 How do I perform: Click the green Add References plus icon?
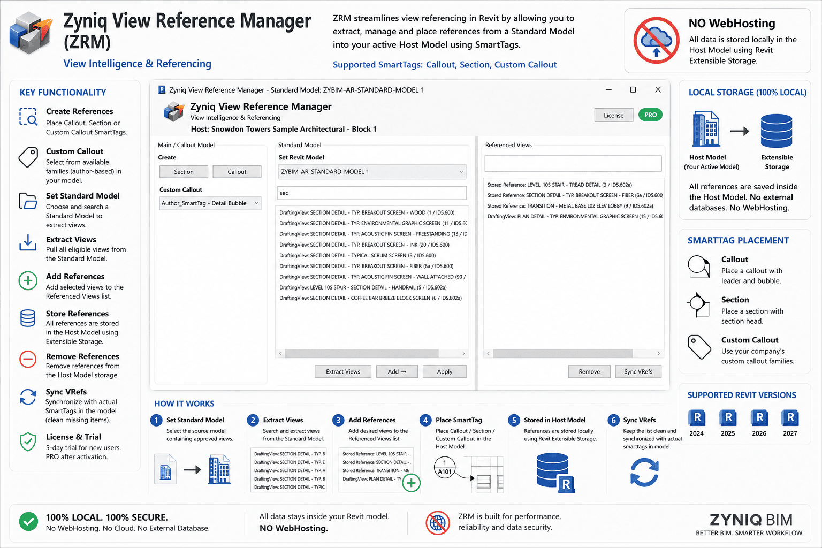pos(28,280)
